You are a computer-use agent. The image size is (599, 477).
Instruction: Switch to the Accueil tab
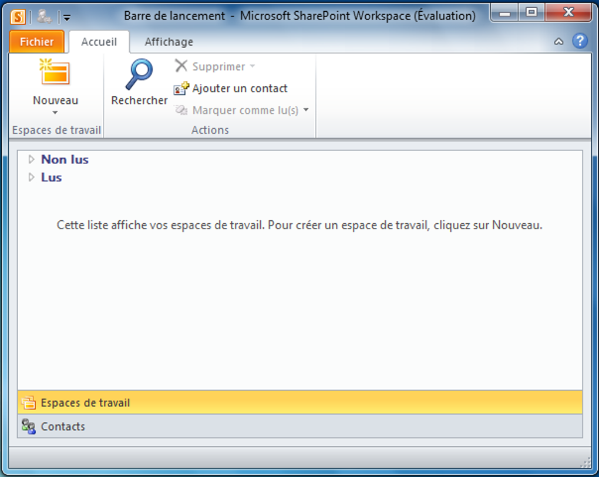[x=99, y=41]
